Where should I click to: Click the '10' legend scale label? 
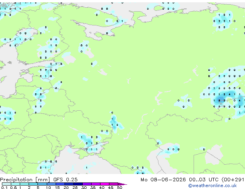(x=48, y=187)
